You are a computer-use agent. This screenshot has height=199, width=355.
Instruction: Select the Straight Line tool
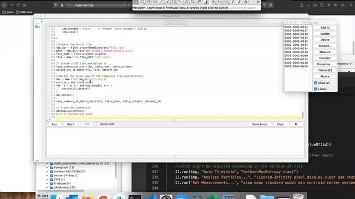pos(161,2)
